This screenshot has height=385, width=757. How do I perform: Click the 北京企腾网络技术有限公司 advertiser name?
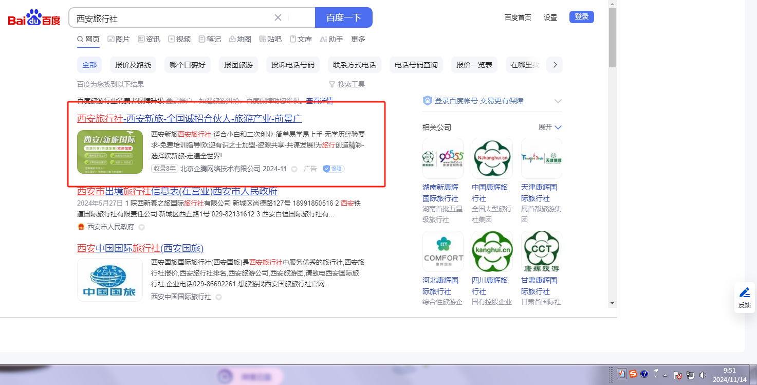pyautogui.click(x=220, y=169)
